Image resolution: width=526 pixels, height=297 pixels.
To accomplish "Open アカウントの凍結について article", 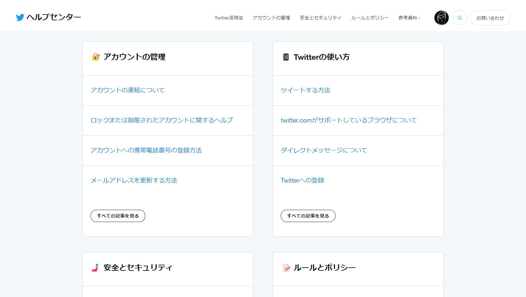I will coord(127,90).
